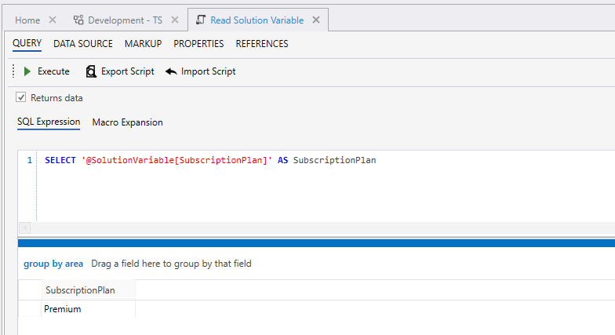Image resolution: width=615 pixels, height=335 pixels.
Task: Close the Read Solution Variable tab
Action: click(315, 20)
